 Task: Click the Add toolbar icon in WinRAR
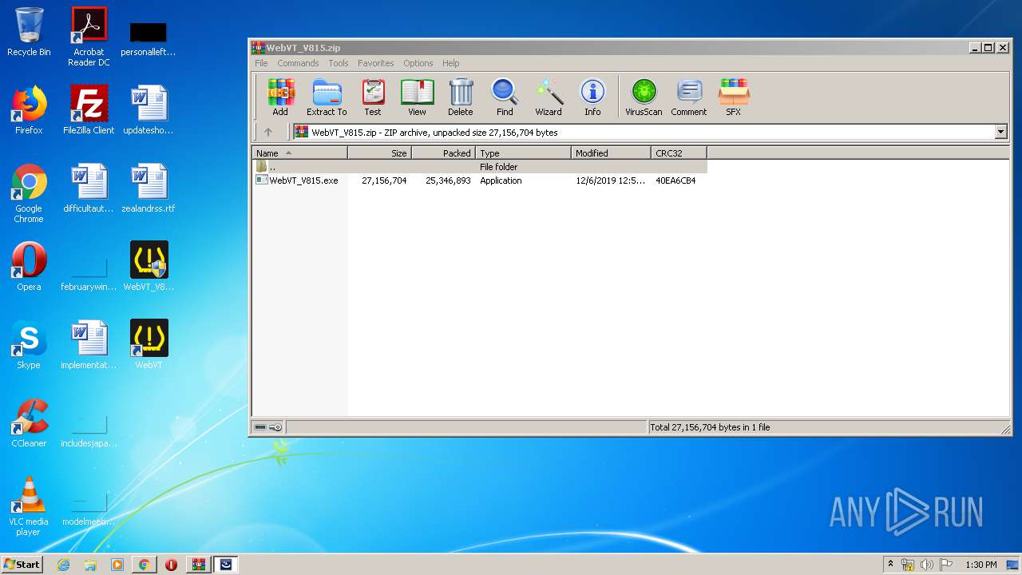(x=280, y=97)
